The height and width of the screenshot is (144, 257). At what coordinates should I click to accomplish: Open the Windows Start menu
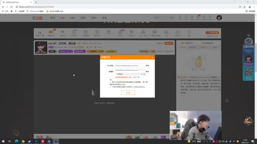pyautogui.click(x=3, y=141)
